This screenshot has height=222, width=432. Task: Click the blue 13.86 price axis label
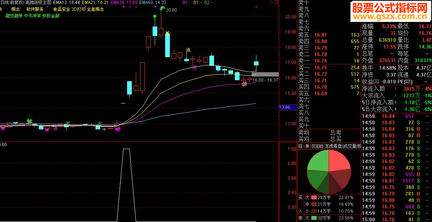[x=288, y=107]
